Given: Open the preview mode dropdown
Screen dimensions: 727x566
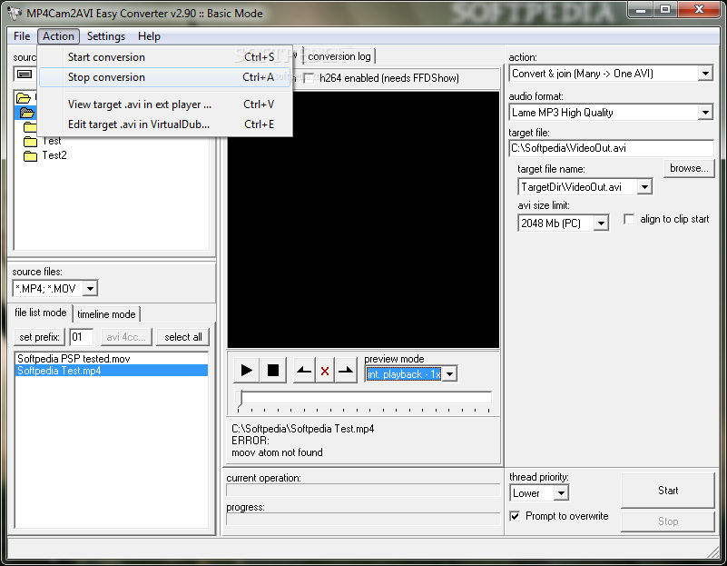Looking at the screenshot, I should point(450,374).
